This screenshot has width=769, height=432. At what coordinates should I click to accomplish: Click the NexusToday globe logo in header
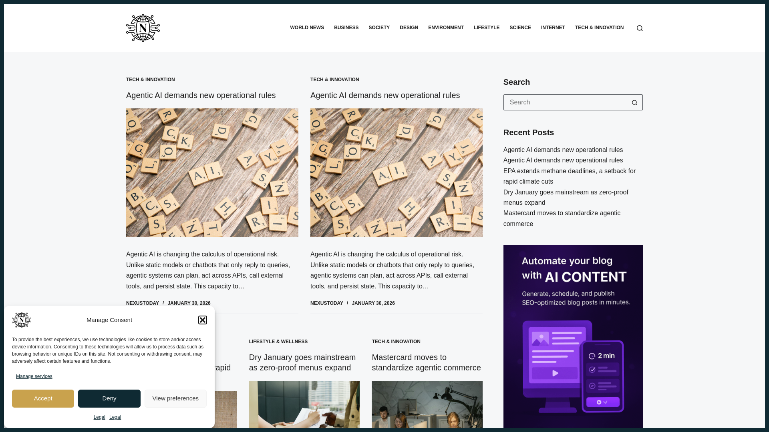(143, 28)
